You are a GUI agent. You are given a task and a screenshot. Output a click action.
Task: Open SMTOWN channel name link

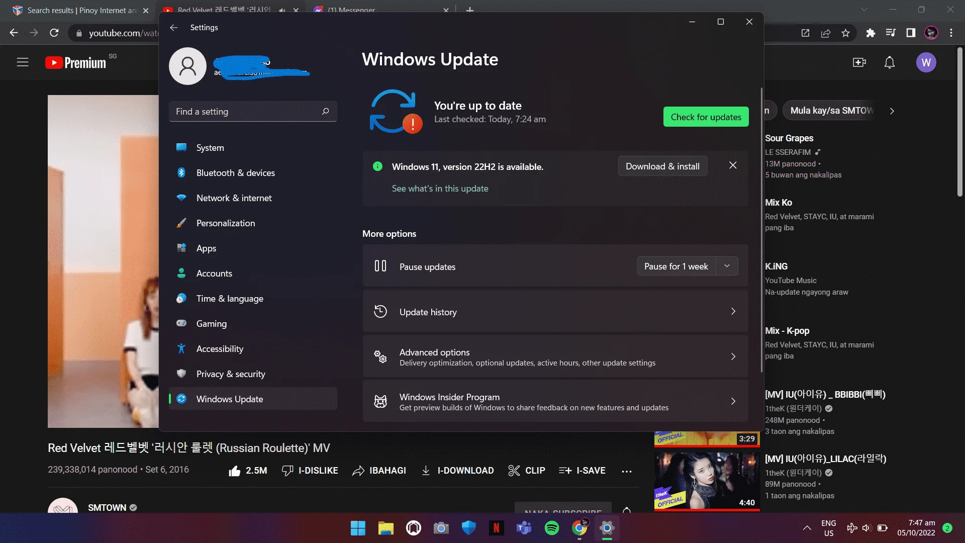point(107,508)
